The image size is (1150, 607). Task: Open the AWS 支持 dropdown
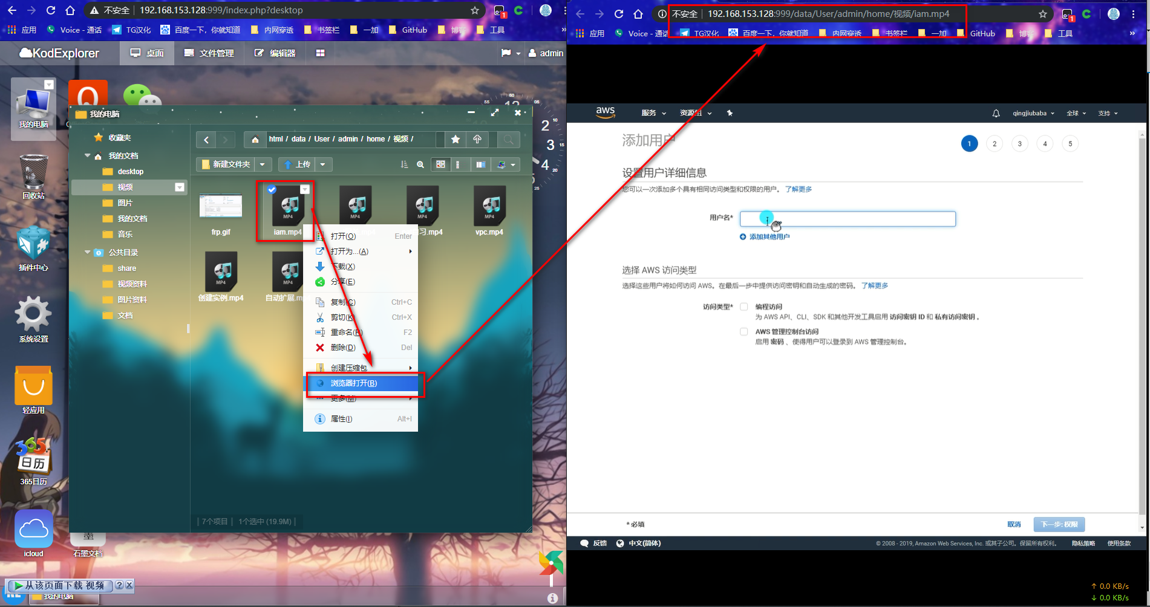1108,113
